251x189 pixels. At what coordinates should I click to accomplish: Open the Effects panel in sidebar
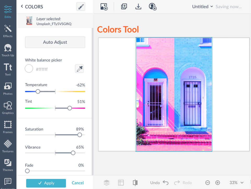[x=8, y=31]
